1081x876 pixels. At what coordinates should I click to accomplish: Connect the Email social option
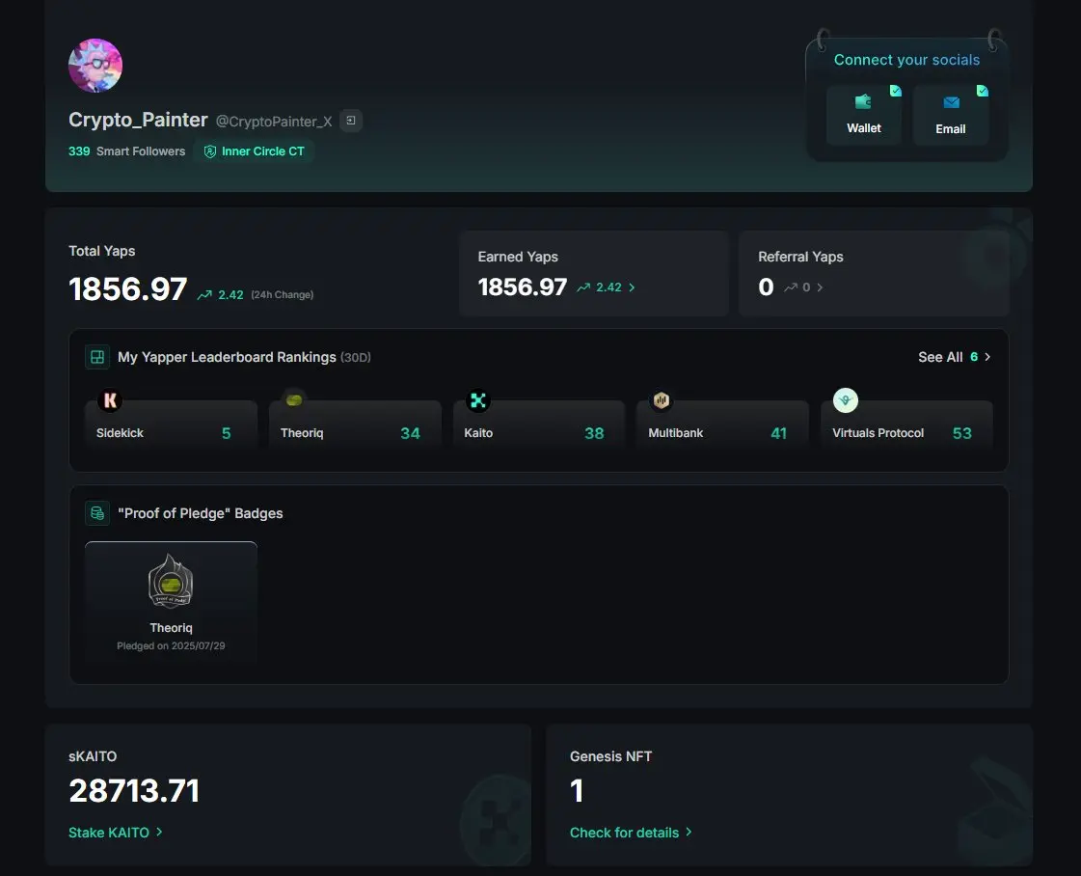click(951, 115)
